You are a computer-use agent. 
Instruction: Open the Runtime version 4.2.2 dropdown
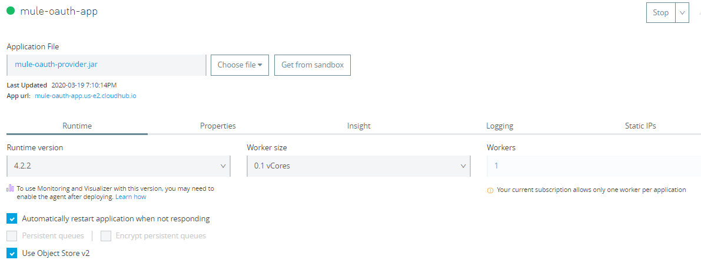(118, 166)
